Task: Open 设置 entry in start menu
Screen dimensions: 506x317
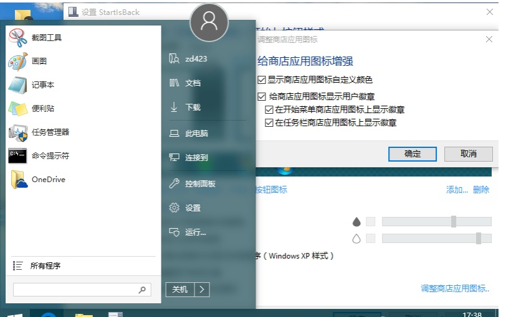Action: pos(193,208)
